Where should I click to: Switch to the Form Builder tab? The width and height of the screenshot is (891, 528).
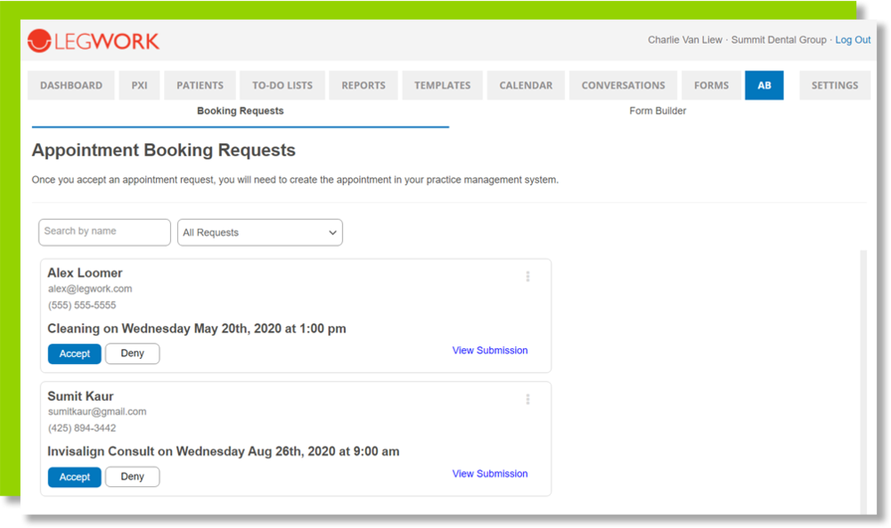[x=657, y=110]
